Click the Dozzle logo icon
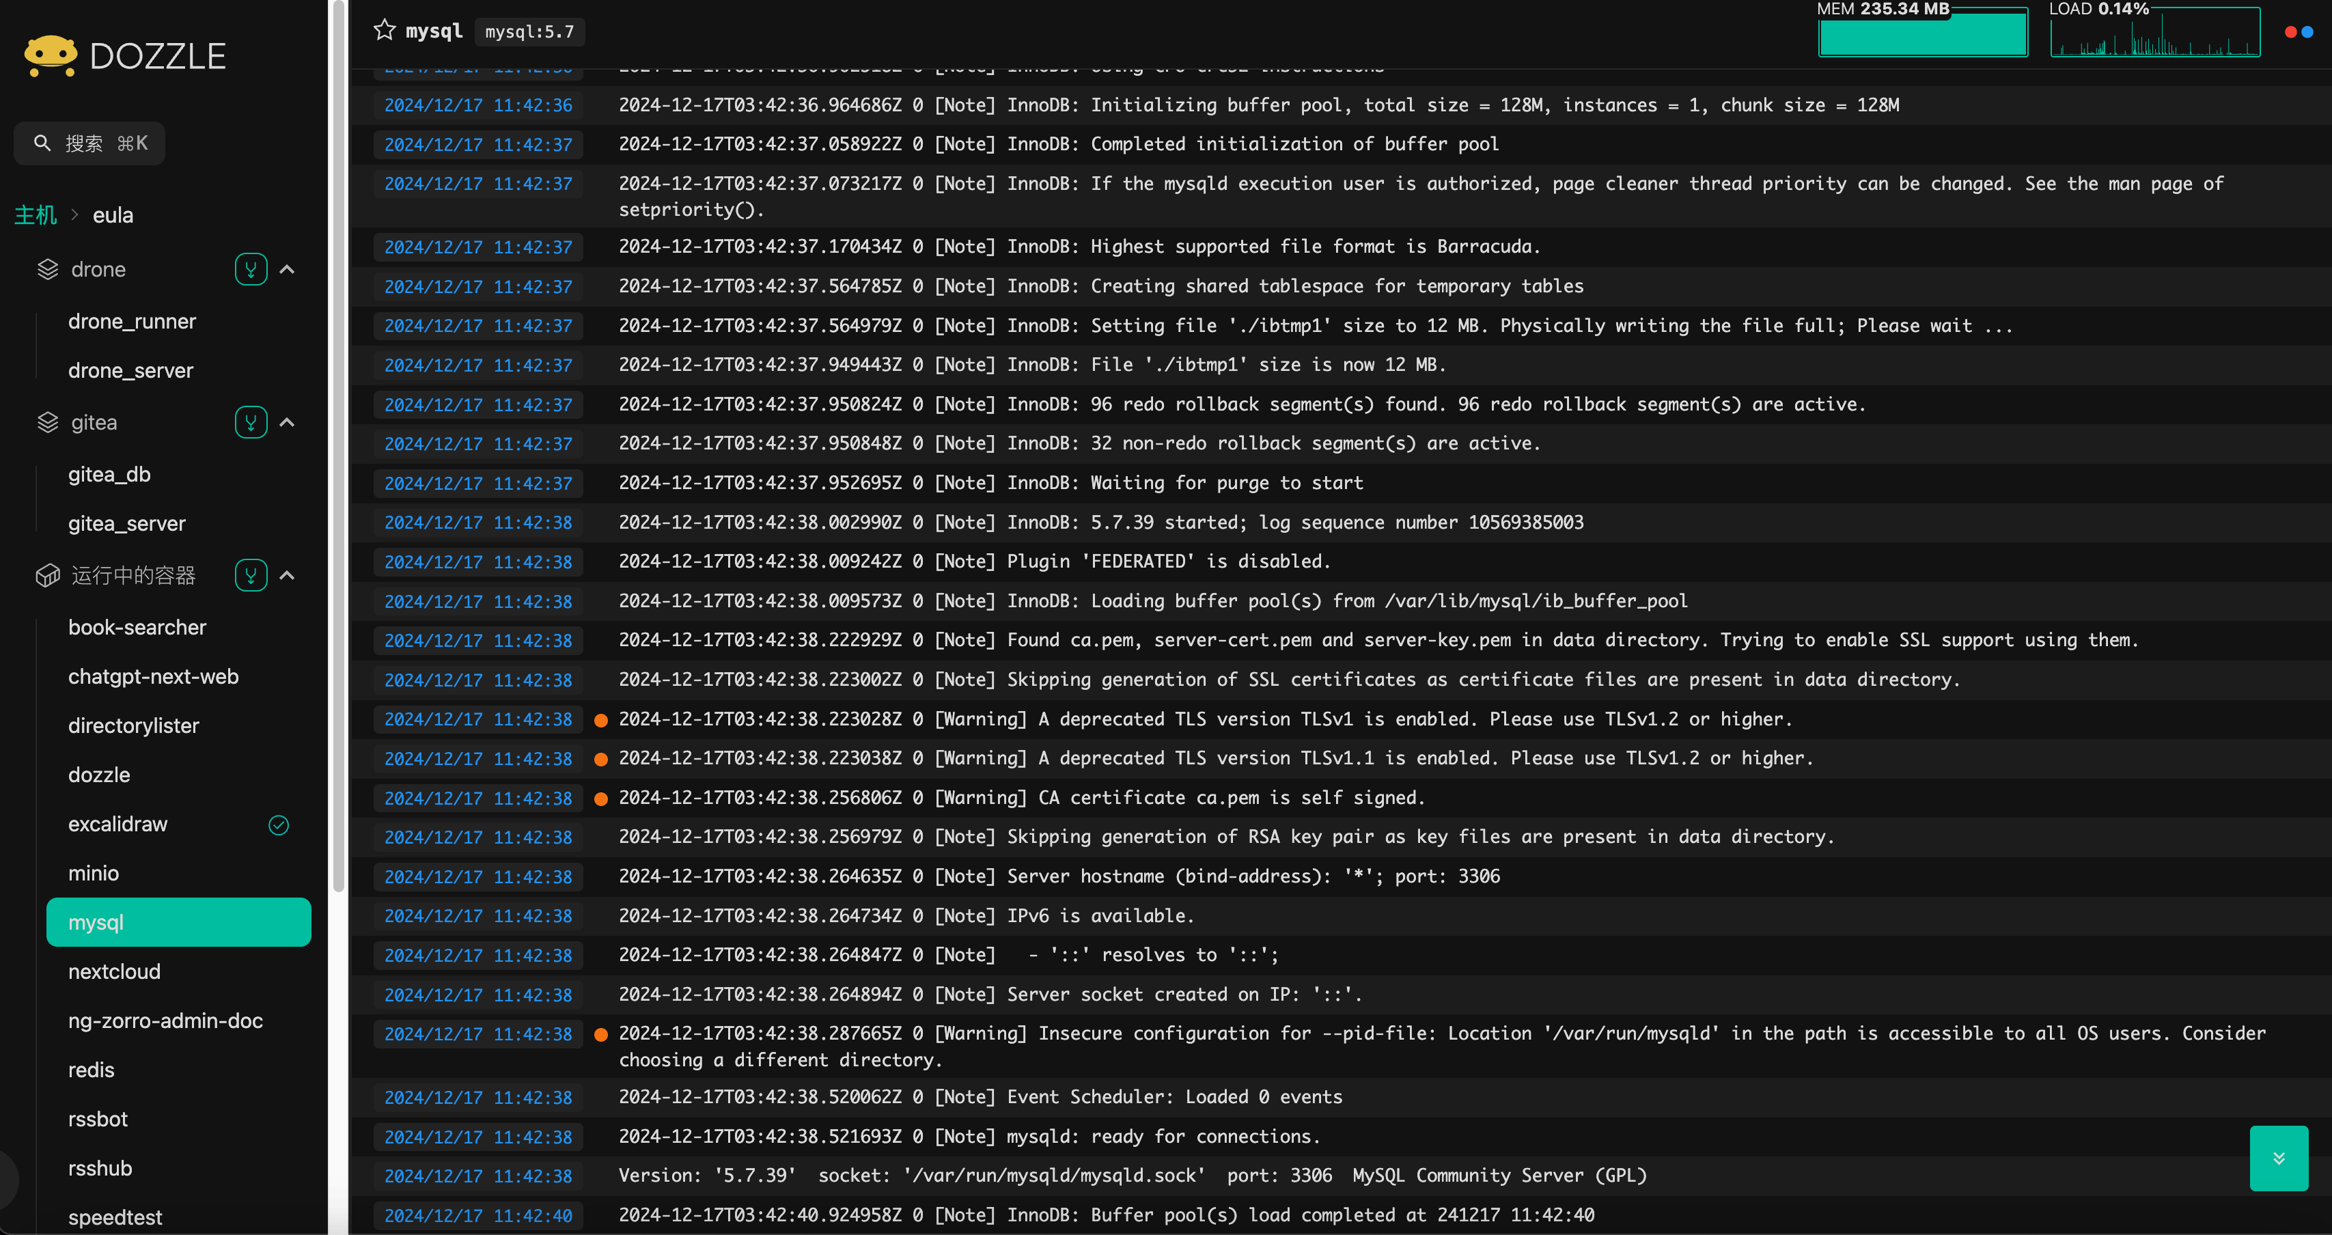The image size is (2332, 1235). pos(51,56)
